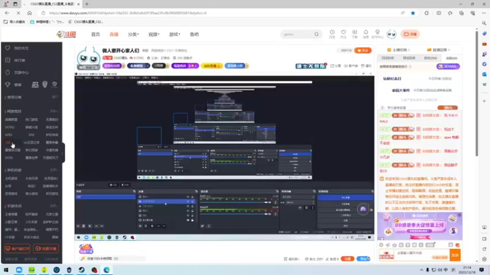This screenshot has height=275, width=490.
Task: Open the notifications bell icon
Action: click(x=366, y=34)
